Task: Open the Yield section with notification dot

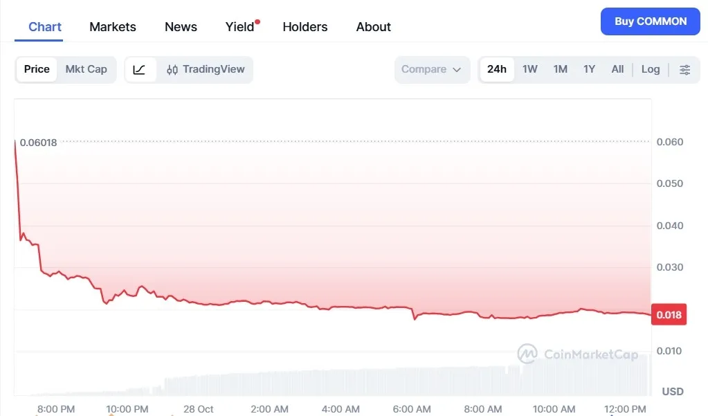Action: tap(239, 27)
